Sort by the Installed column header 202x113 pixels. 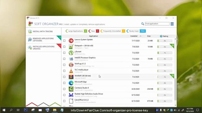134,36
